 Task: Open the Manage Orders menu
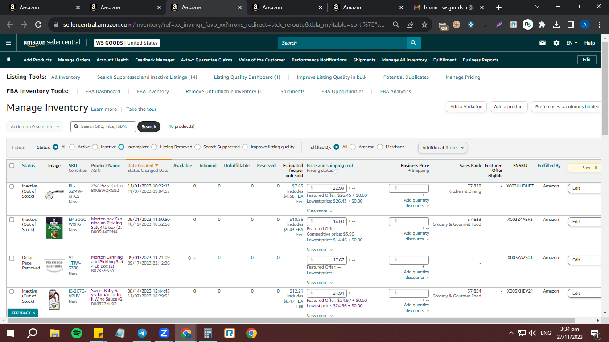pyautogui.click(x=74, y=60)
